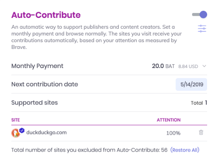Click the Monthly Payment label

[x=37, y=66]
